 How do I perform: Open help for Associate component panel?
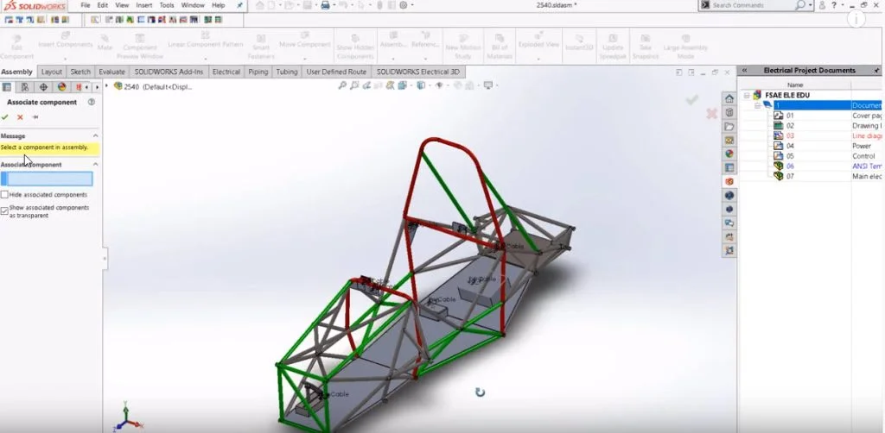[92, 103]
